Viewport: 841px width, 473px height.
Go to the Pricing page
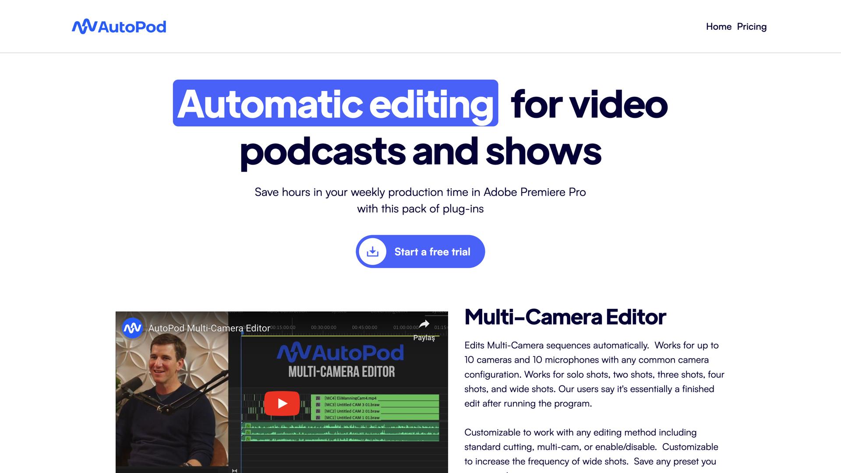(x=752, y=27)
